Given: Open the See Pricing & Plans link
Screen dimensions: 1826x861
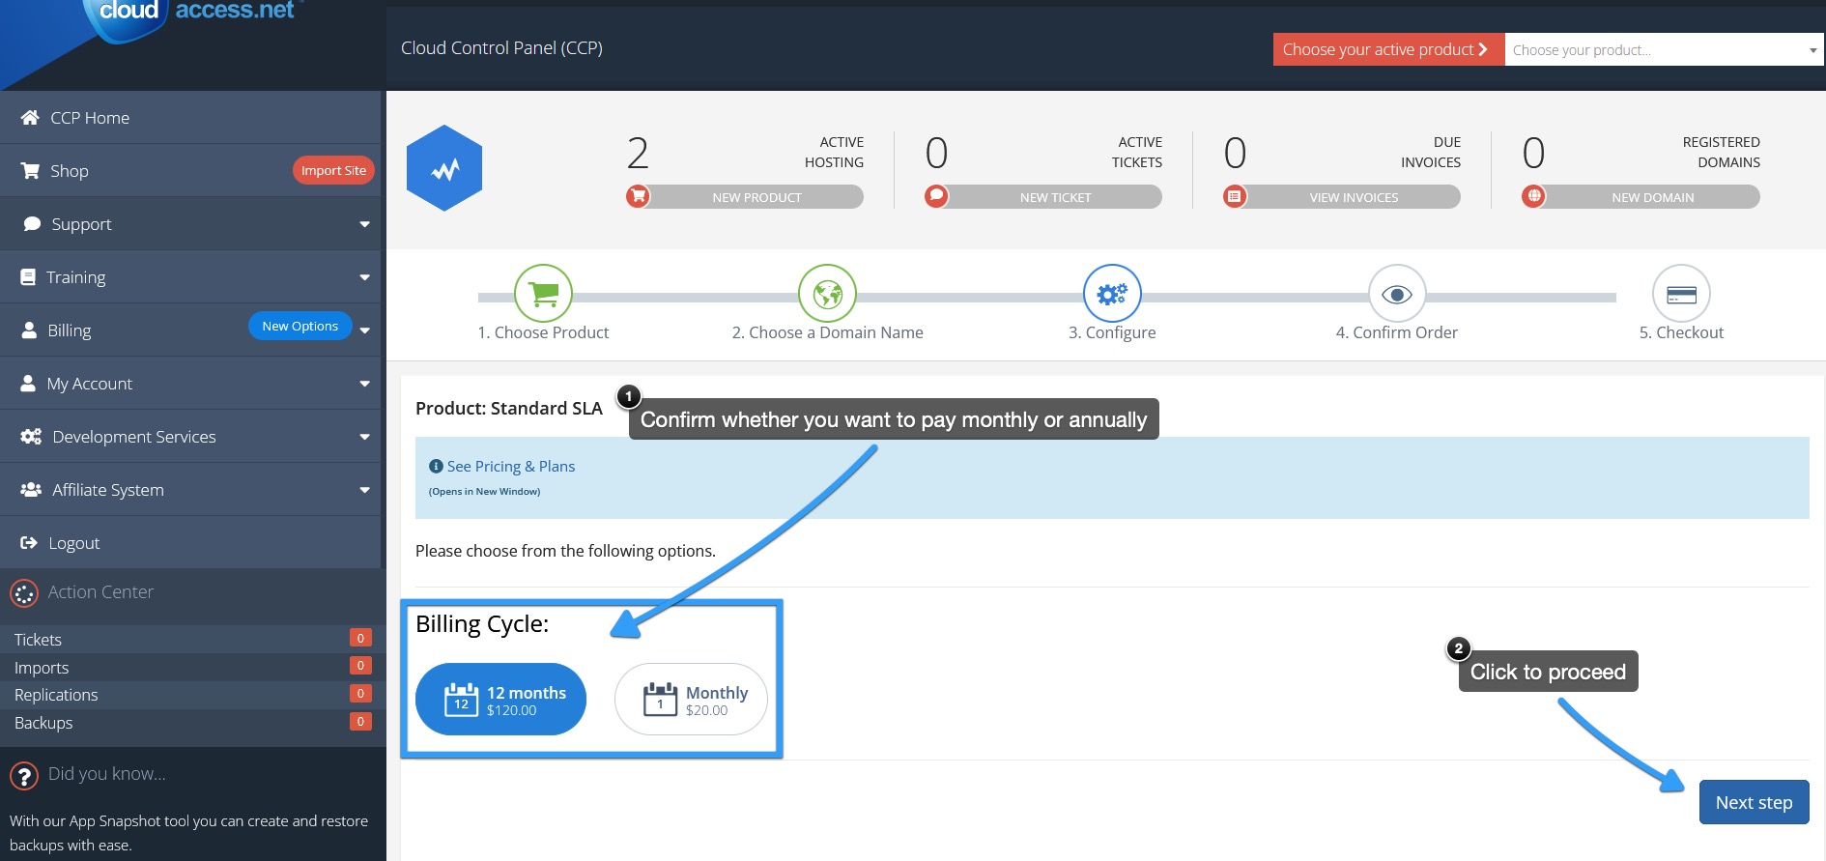Looking at the screenshot, I should point(510,466).
